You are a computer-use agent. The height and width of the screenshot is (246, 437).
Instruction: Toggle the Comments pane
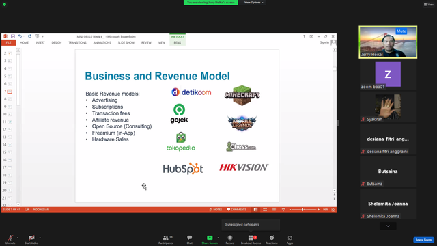tap(237, 210)
